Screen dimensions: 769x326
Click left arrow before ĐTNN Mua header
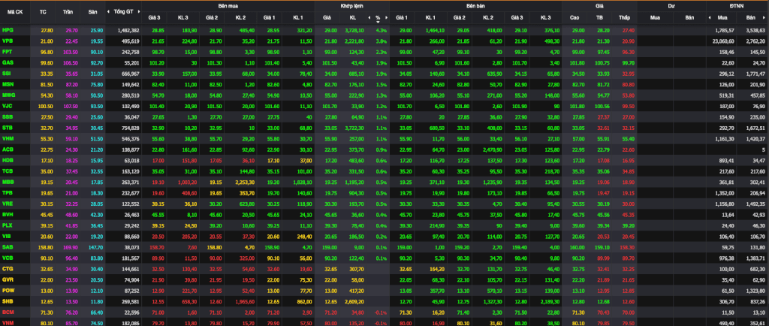710,17
